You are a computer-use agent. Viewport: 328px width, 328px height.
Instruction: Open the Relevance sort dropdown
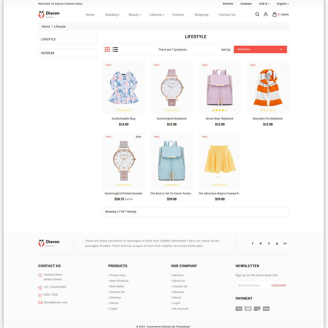tap(260, 50)
